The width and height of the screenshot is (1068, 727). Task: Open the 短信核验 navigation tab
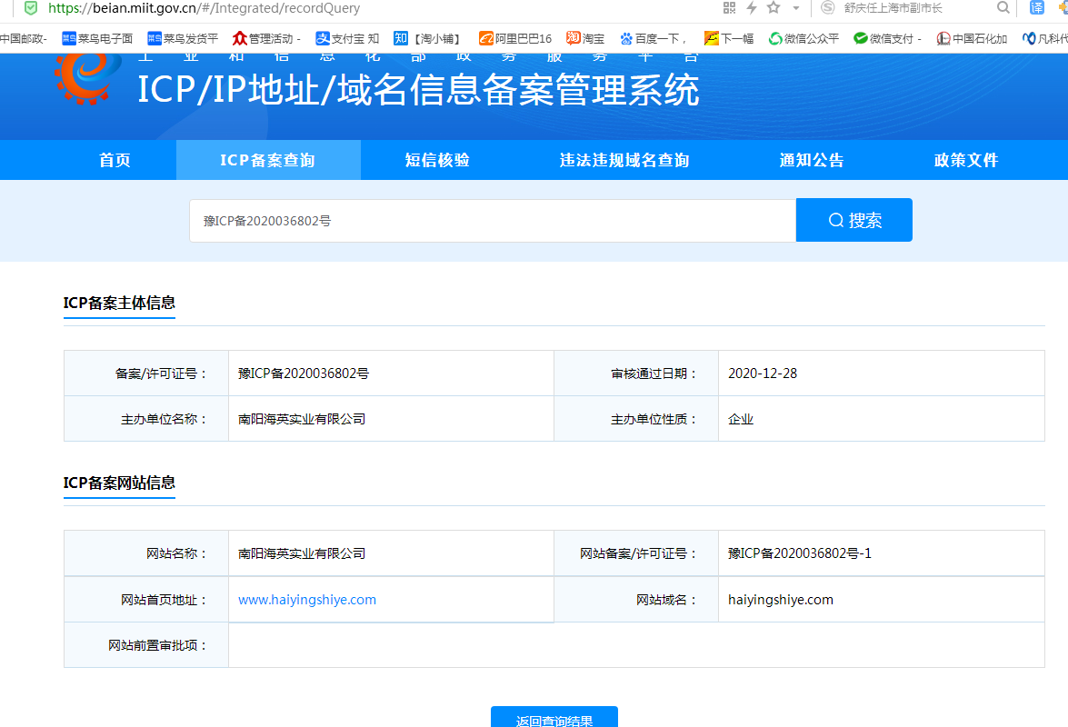(x=437, y=160)
